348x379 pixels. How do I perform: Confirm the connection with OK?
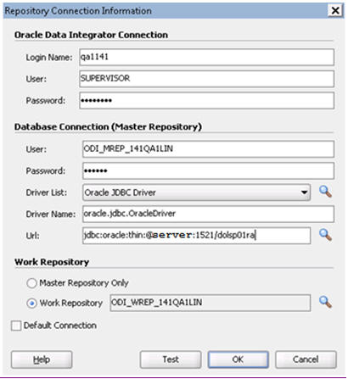238,359
